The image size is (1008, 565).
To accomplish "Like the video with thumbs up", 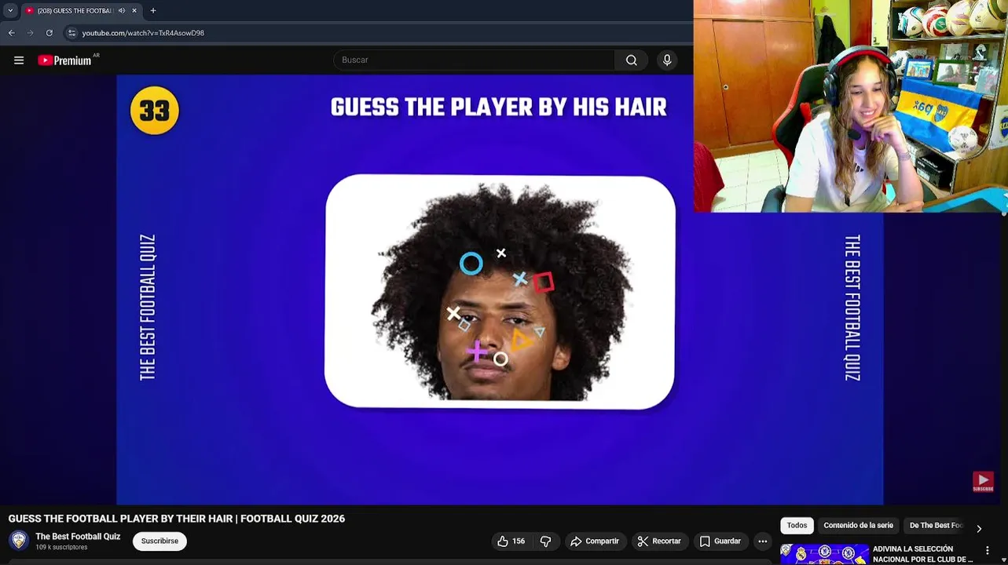I will click(511, 541).
